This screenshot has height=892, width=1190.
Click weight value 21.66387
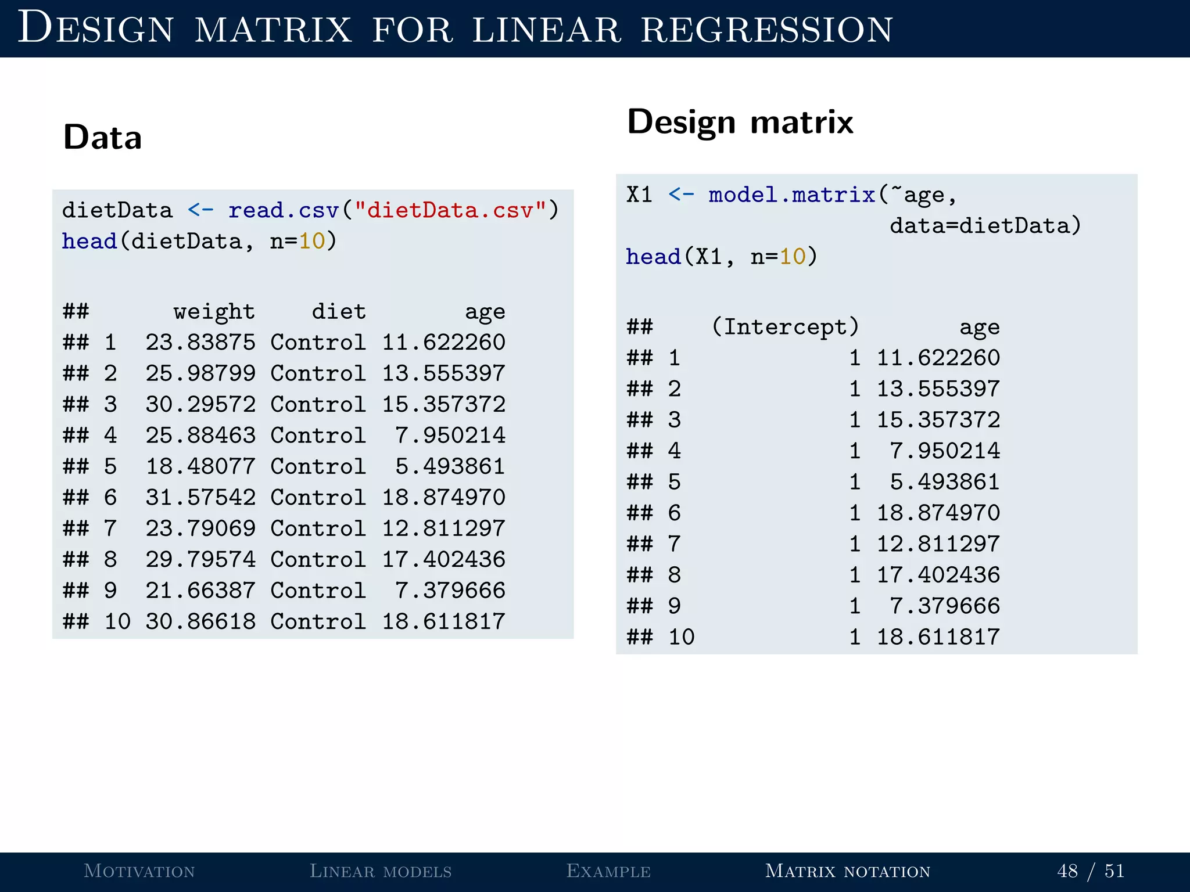[200, 591]
